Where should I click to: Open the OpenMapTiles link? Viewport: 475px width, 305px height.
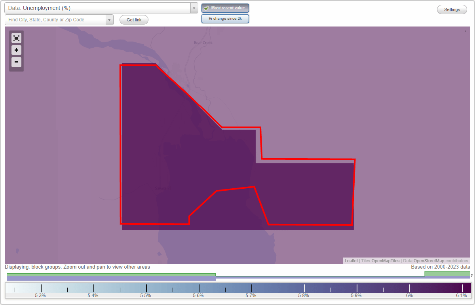385,261
